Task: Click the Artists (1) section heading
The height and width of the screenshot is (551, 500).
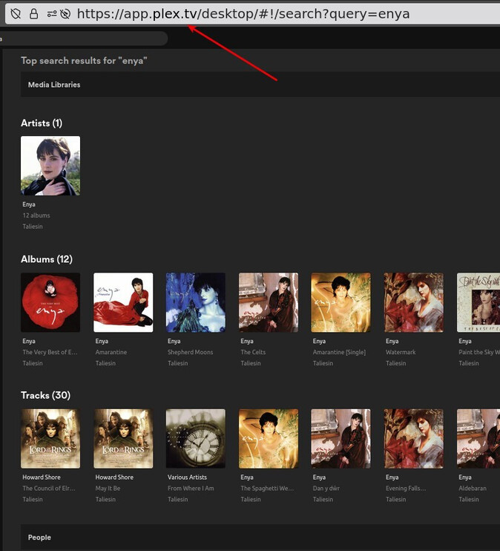Action: coord(42,123)
